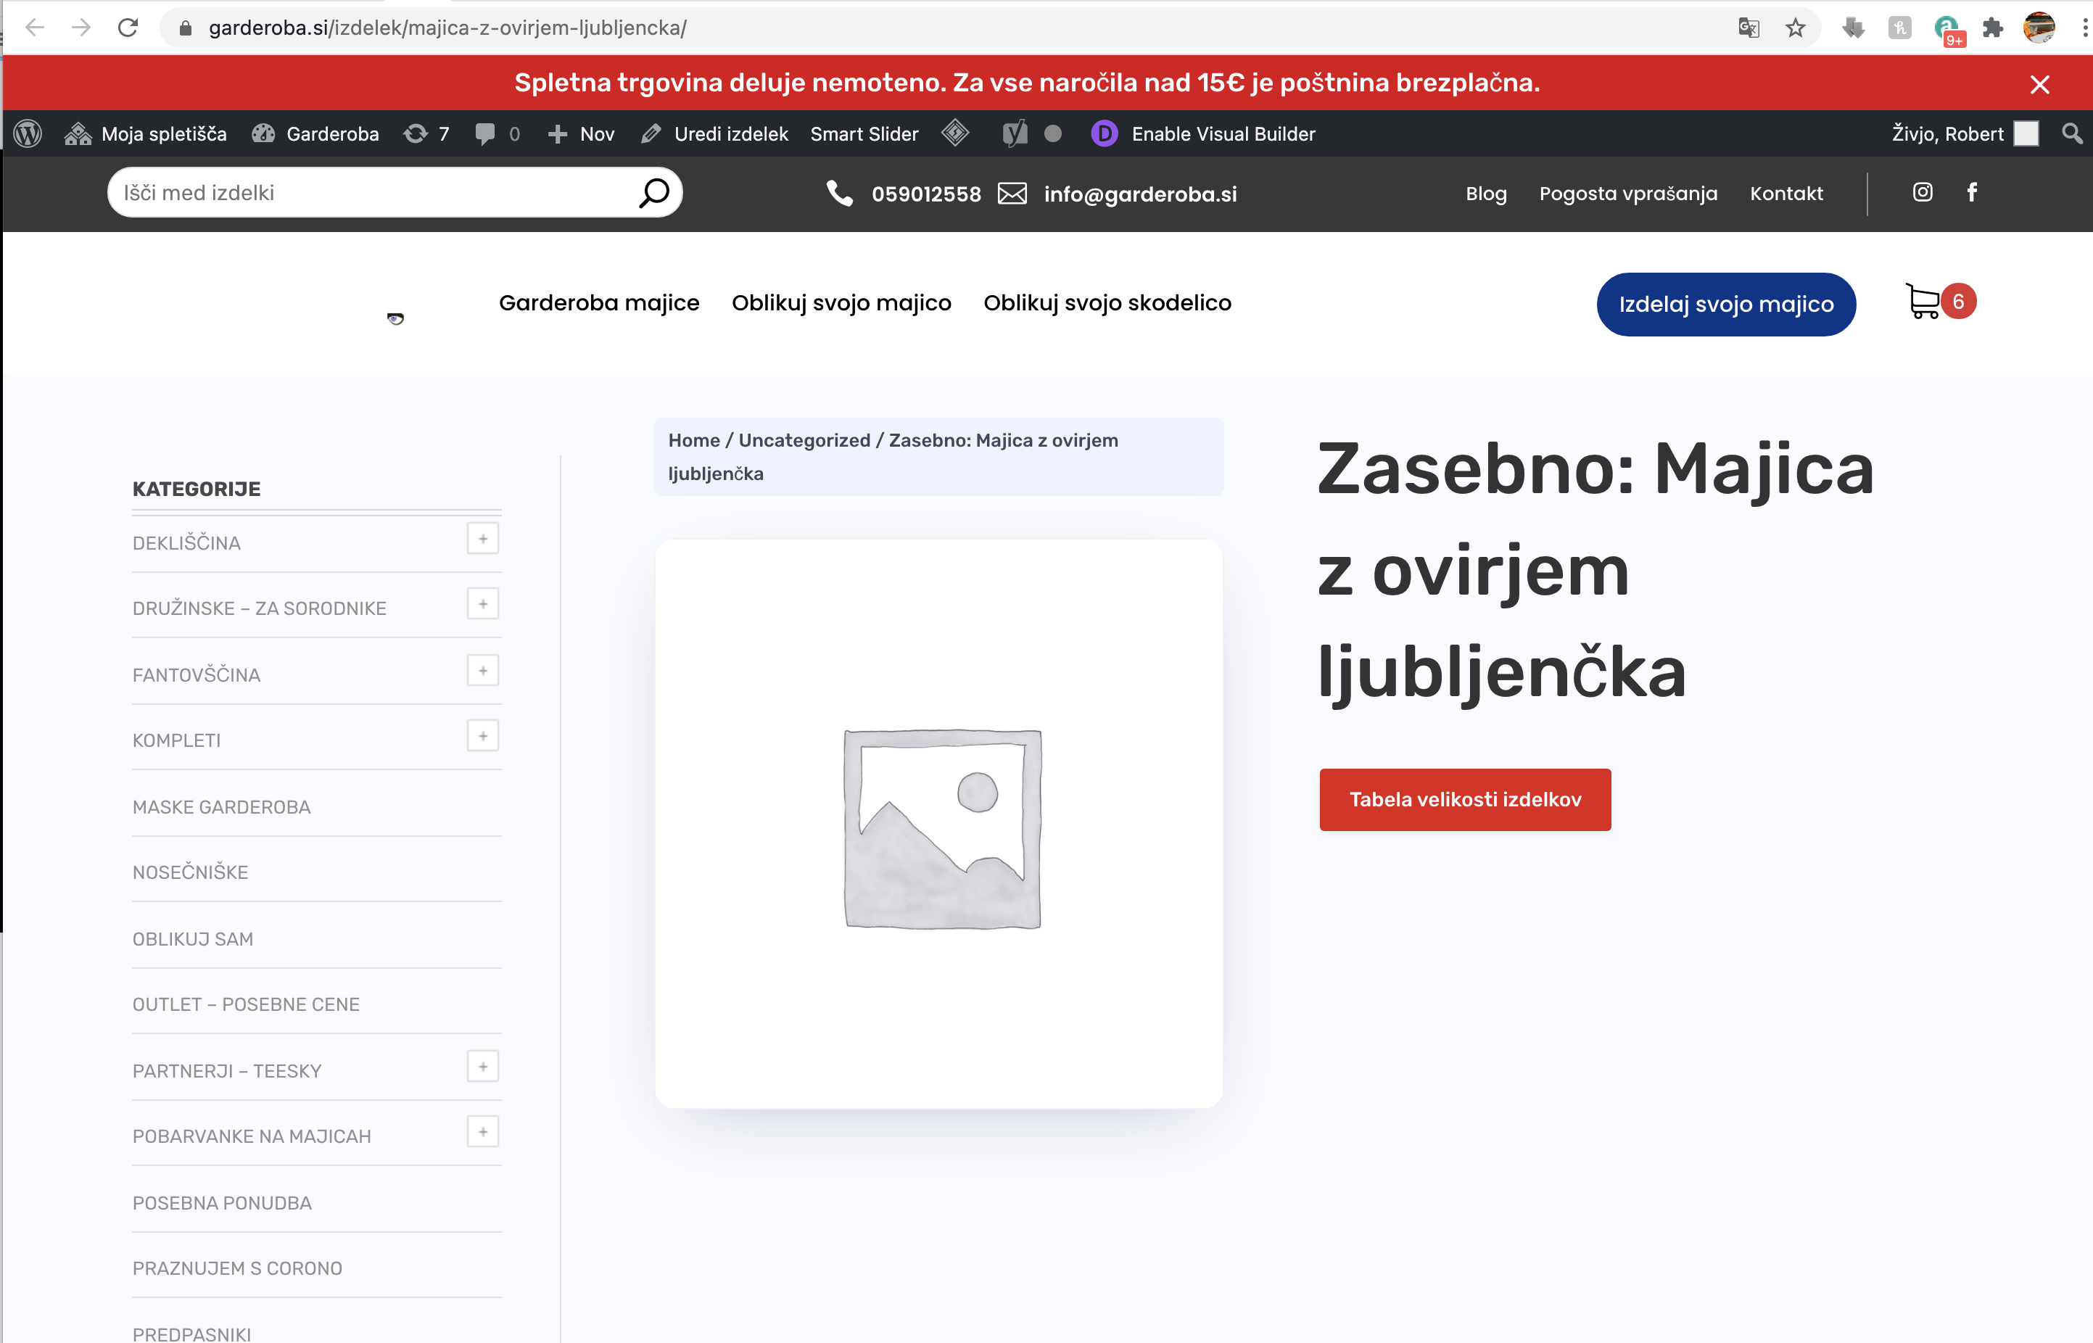Expand the KOMPLETI category
This screenshot has height=1343, width=2093.
pos(482,736)
